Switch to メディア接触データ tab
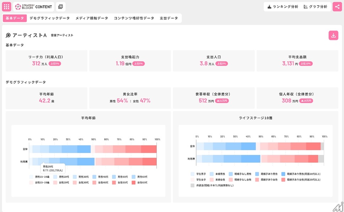Screen dimensions: 344x212 [92, 18]
